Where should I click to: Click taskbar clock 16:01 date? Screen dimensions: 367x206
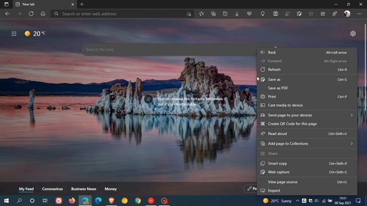tap(343, 201)
